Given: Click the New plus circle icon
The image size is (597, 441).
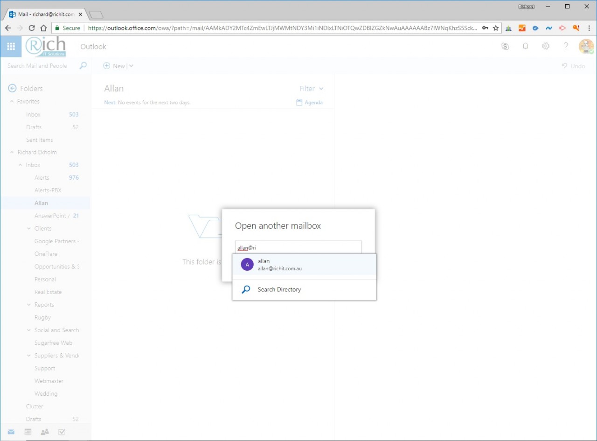Looking at the screenshot, I should tap(107, 66).
